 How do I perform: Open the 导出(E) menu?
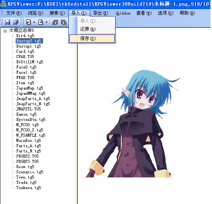tap(101, 13)
